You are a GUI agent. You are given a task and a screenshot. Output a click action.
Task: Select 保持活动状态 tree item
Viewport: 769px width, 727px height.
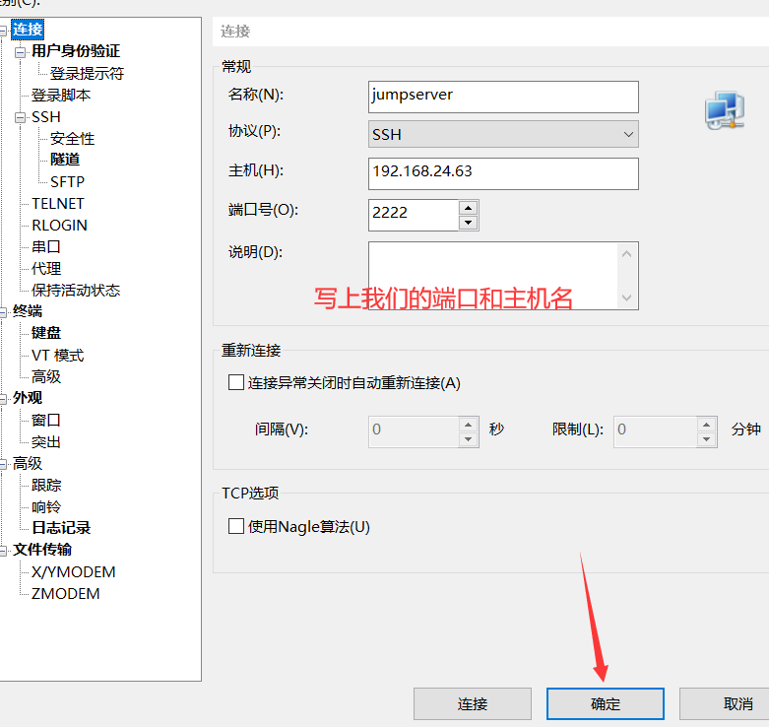pos(76,290)
